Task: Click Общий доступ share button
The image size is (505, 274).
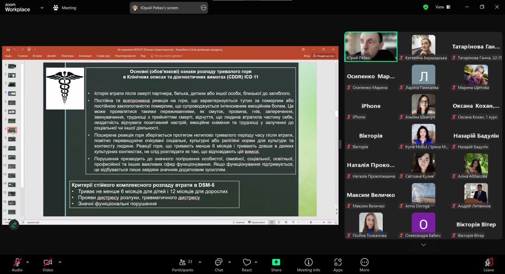Action: [324, 56]
